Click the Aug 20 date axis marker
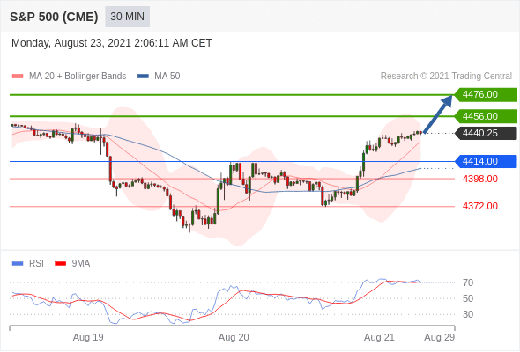The width and height of the screenshot is (520, 352). pos(234,337)
